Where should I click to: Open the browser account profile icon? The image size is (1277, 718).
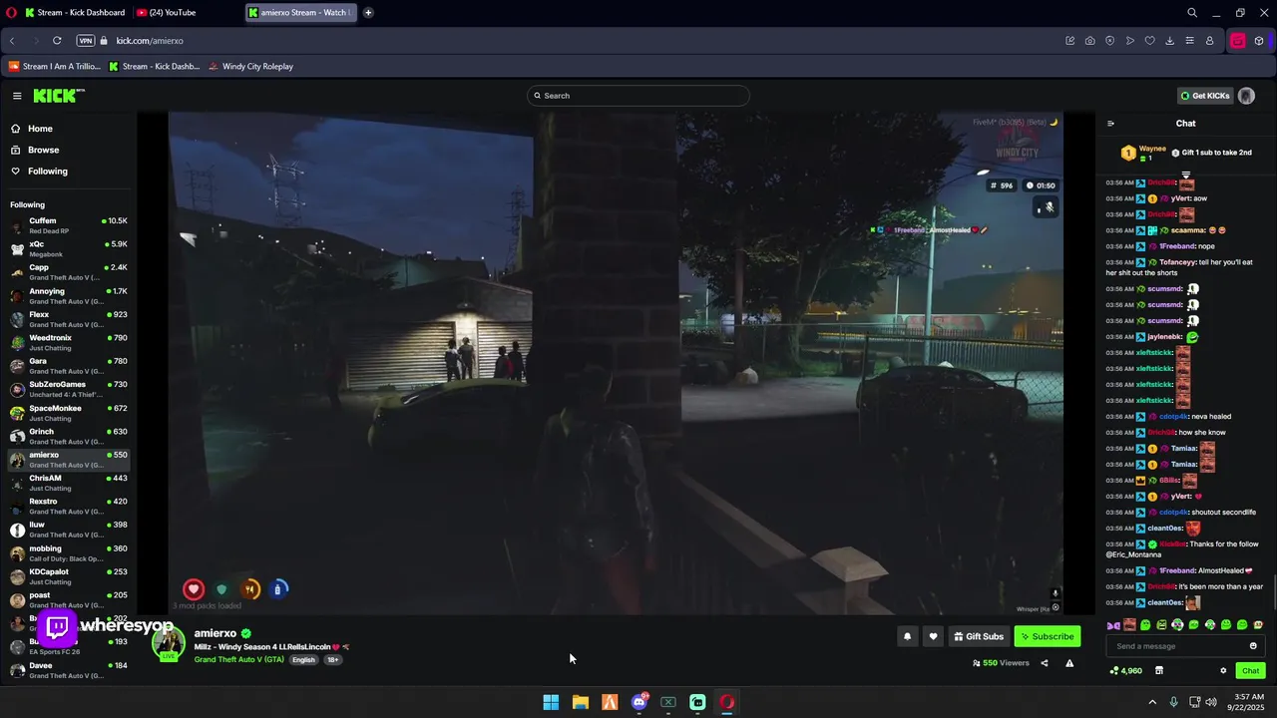pos(1209,41)
